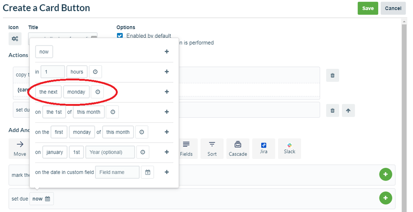Change the 'january' month selector
Viewport: 413px width, 212px height.
pos(55,152)
